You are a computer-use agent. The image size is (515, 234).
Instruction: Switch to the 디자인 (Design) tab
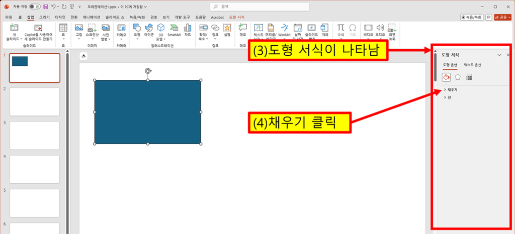point(60,17)
